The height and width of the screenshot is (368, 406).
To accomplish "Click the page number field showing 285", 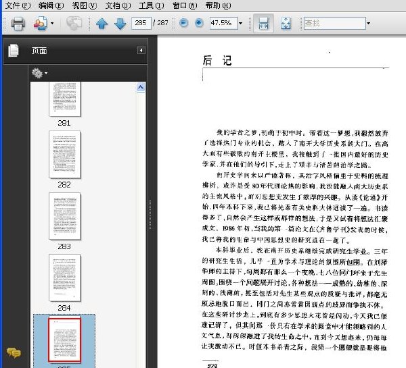I will pos(141,23).
